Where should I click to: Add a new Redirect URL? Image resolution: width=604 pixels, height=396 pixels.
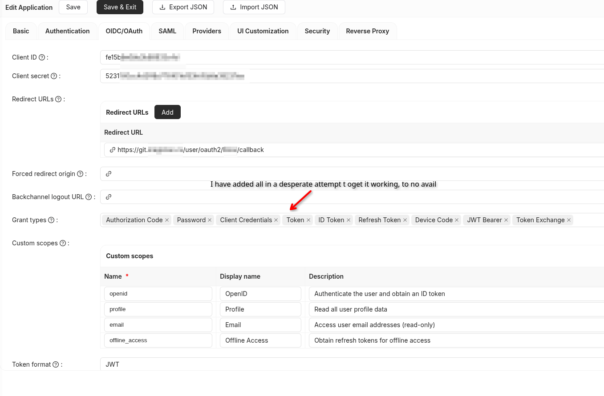pyautogui.click(x=167, y=112)
